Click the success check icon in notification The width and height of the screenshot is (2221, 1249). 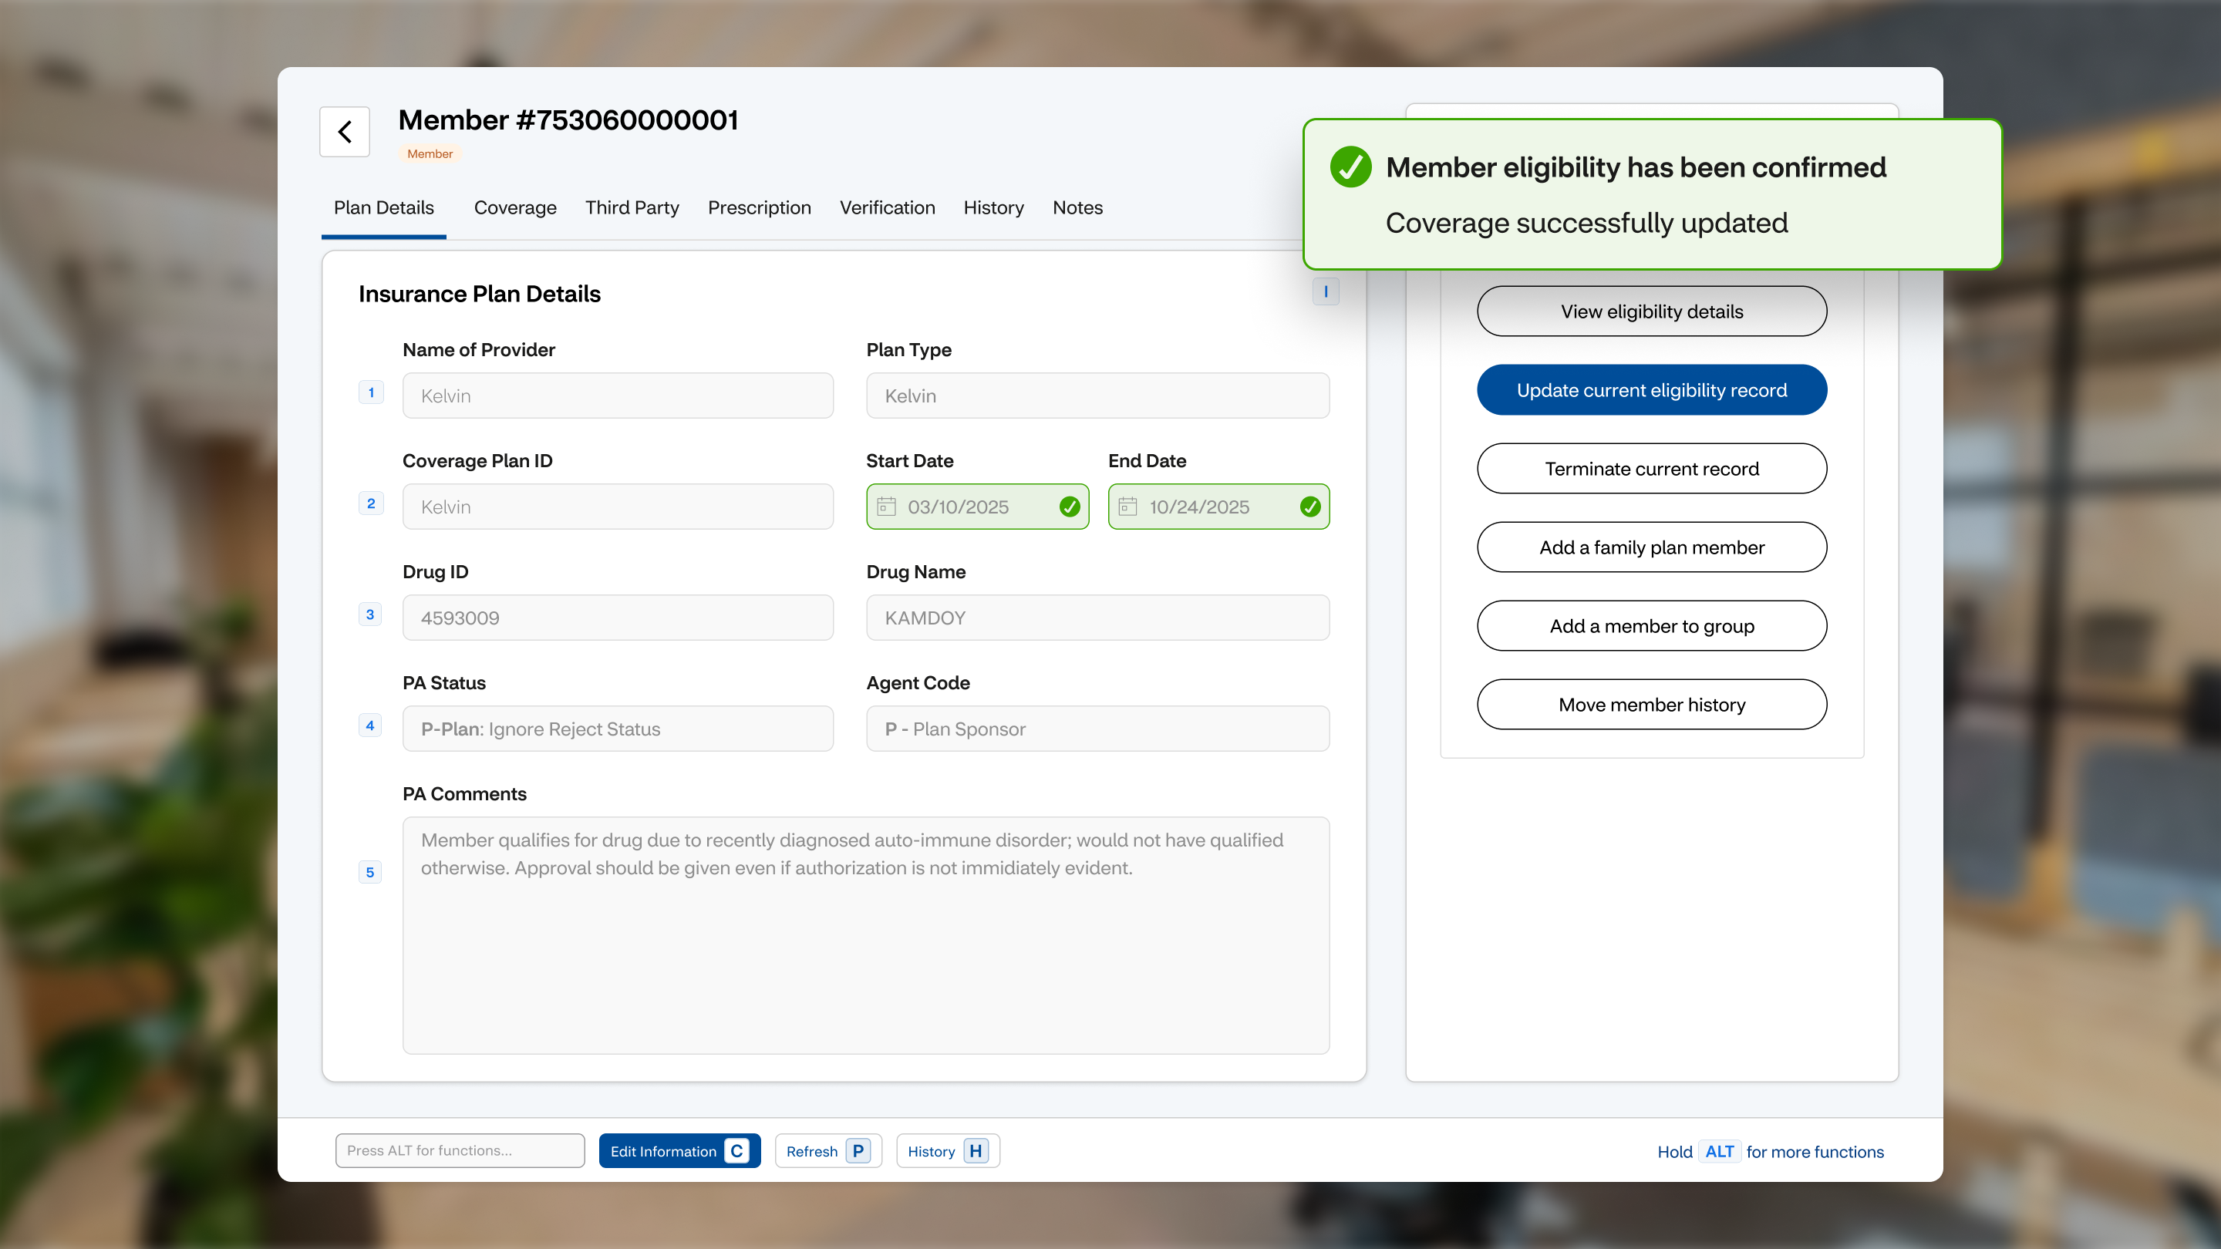[1351, 167]
